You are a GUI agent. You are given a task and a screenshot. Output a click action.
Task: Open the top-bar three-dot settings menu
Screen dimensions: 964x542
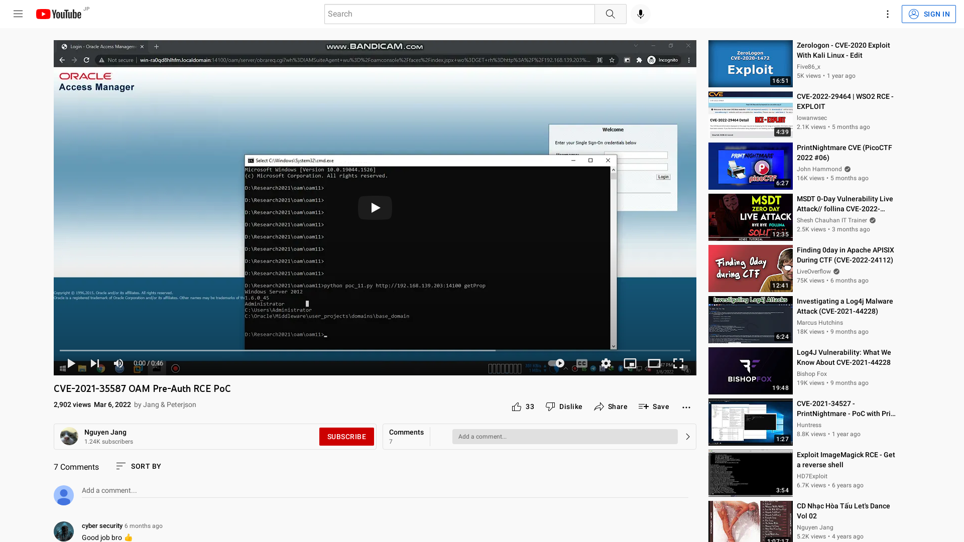pyautogui.click(x=887, y=14)
